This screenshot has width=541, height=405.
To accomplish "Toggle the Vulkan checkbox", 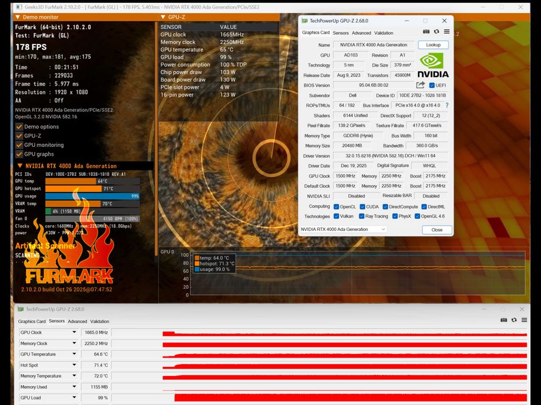I will (336, 216).
